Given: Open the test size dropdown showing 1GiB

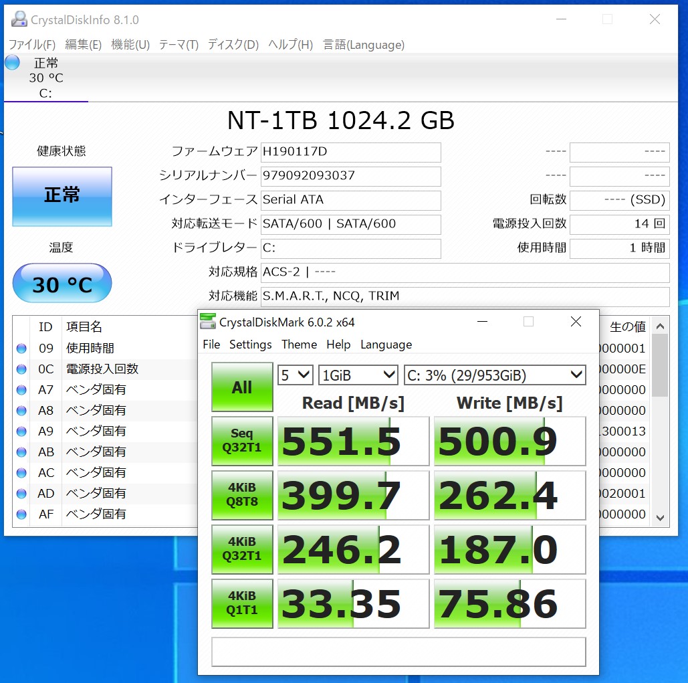Looking at the screenshot, I should [x=358, y=375].
